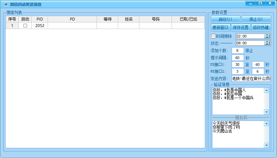Click the 启动(1) button
Image resolution: width=277 pixels, height=158 pixels.
pyautogui.click(x=225, y=19)
